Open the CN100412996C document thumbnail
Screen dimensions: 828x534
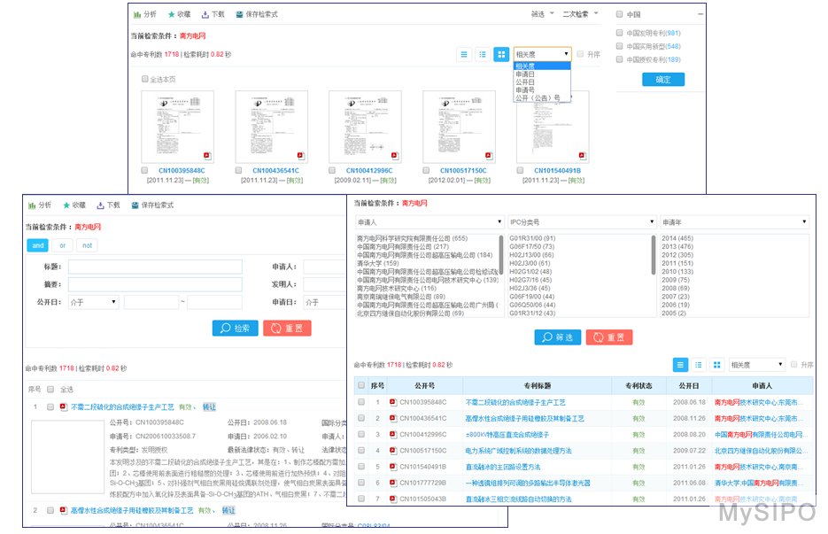coord(365,127)
